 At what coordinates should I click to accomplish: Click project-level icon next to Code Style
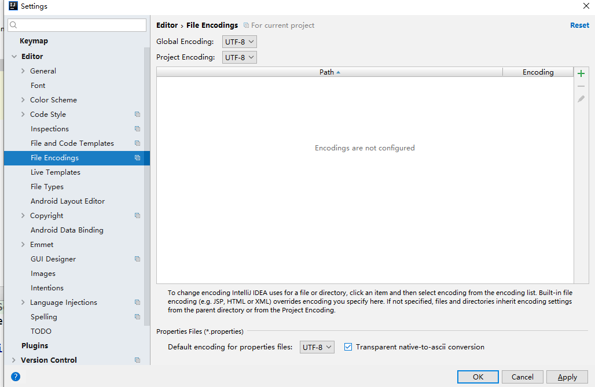(x=137, y=114)
